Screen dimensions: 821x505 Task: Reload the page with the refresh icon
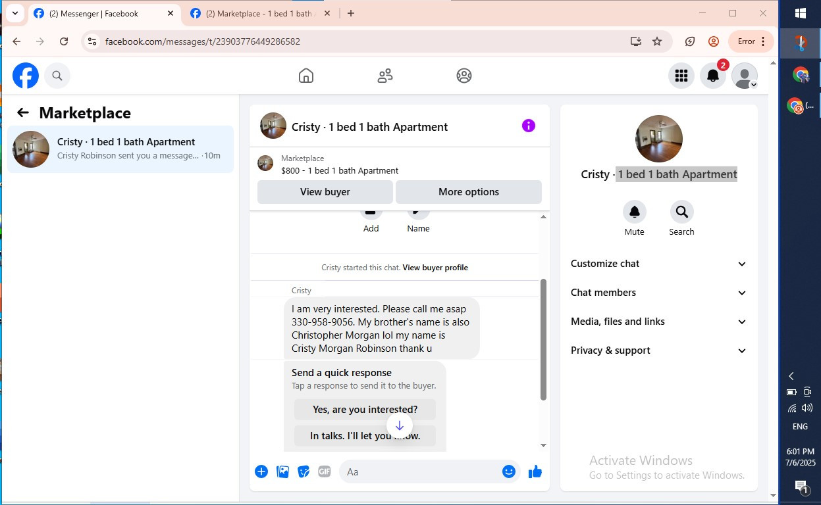(64, 41)
